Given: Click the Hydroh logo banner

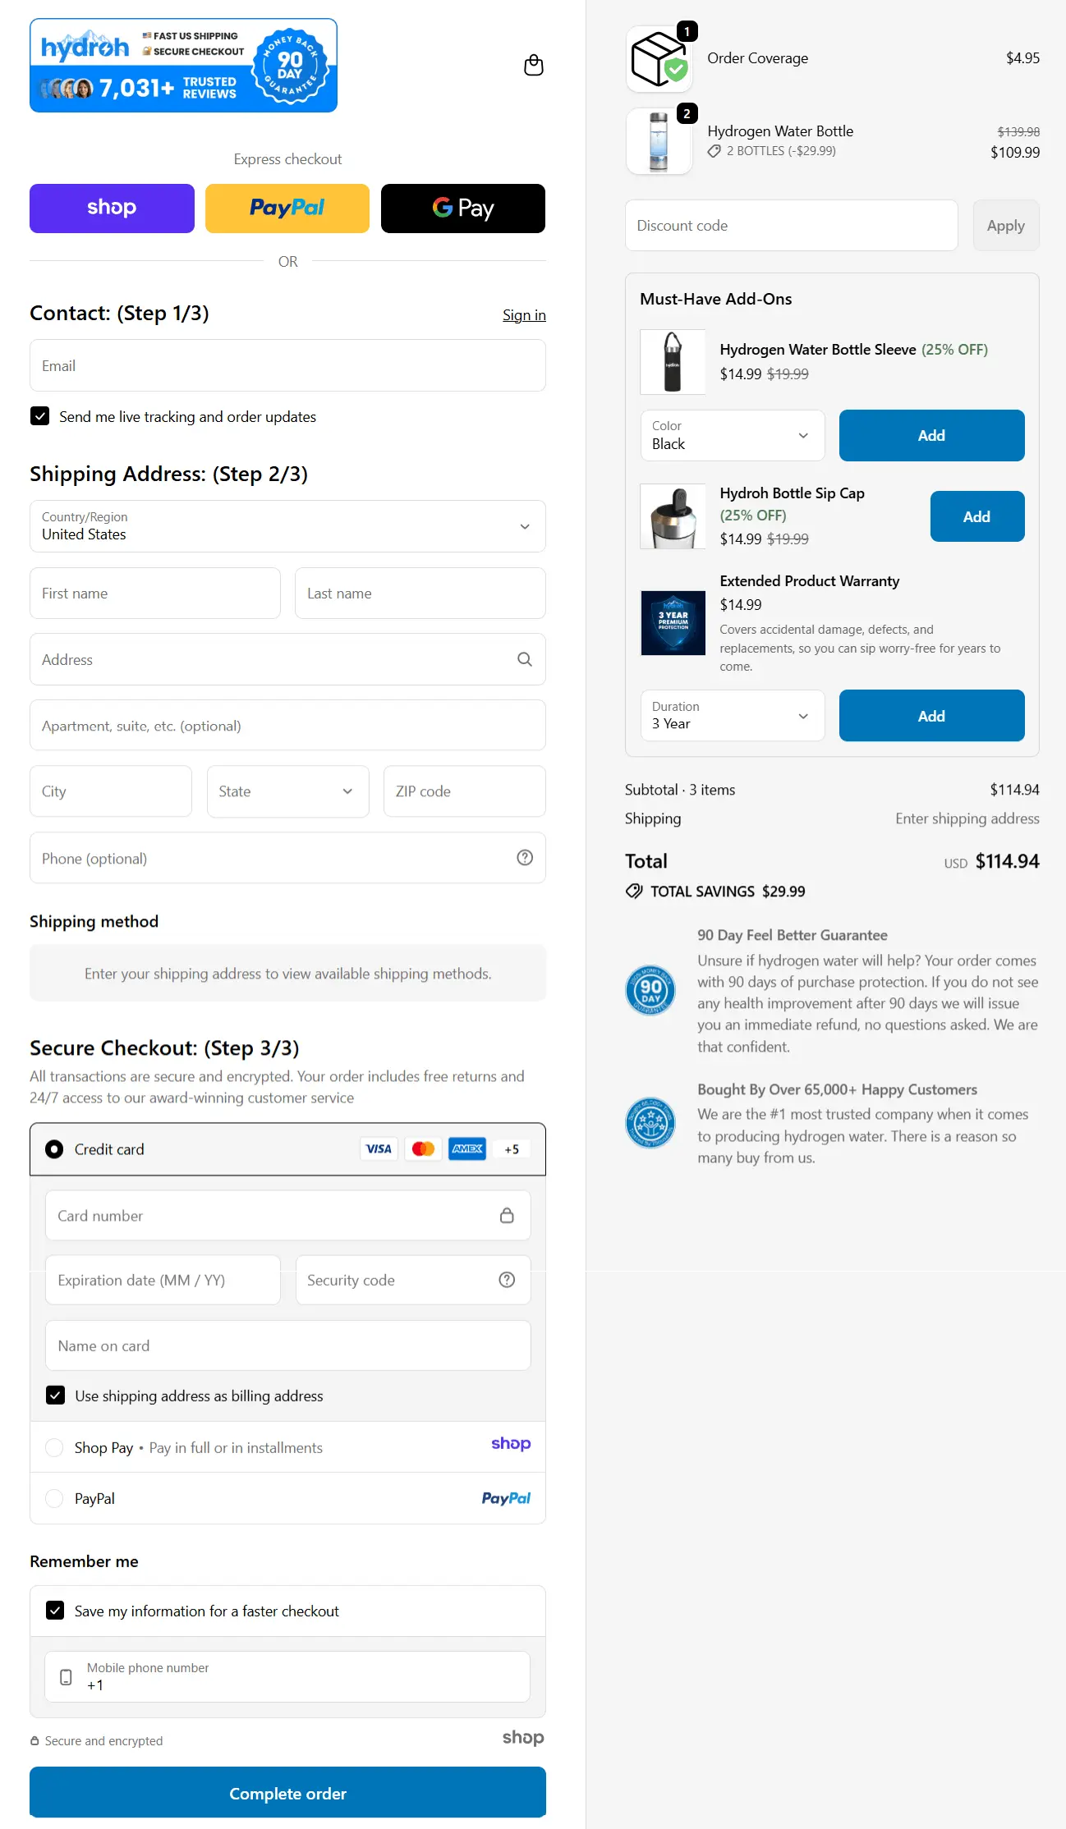Looking at the screenshot, I should coord(183,65).
